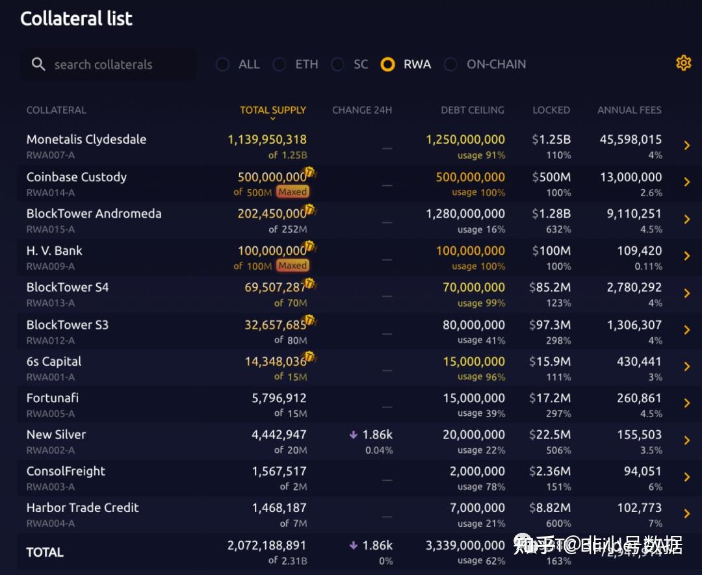
Task: Sort by the LOCKED column header
Action: [551, 110]
